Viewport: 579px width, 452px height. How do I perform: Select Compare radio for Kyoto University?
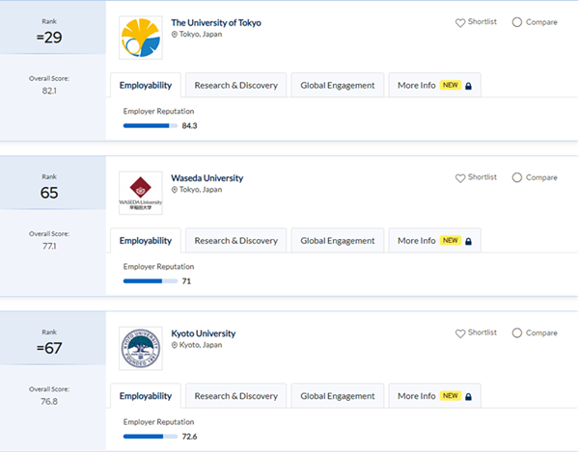[x=517, y=332]
